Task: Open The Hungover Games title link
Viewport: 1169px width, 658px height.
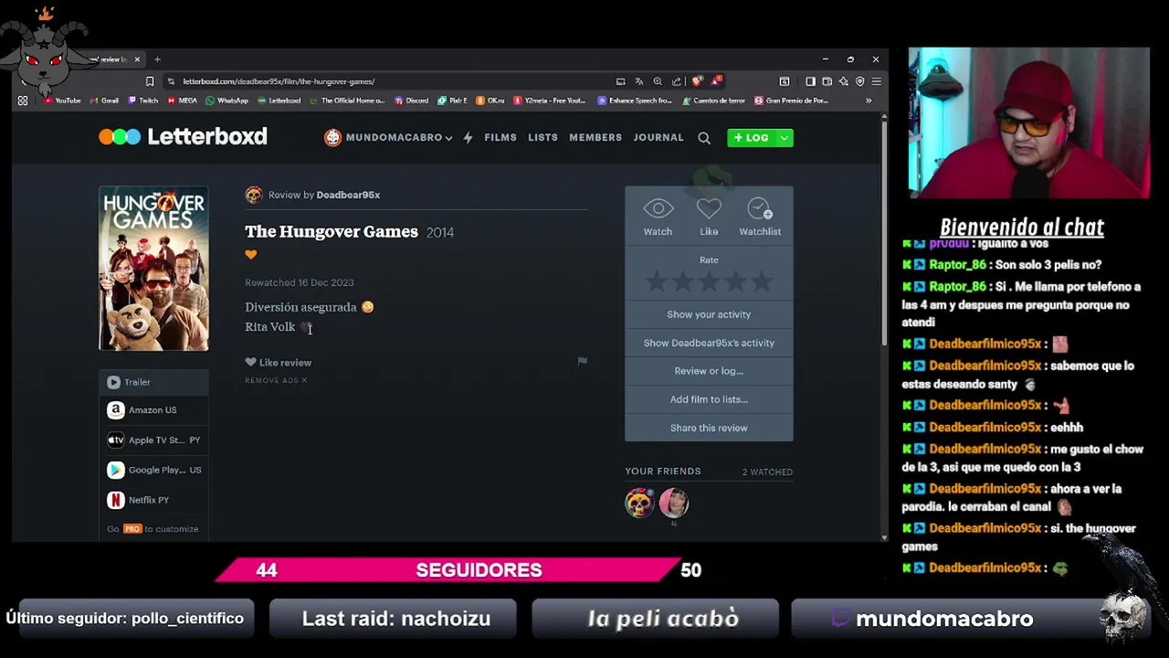Action: coord(332,231)
